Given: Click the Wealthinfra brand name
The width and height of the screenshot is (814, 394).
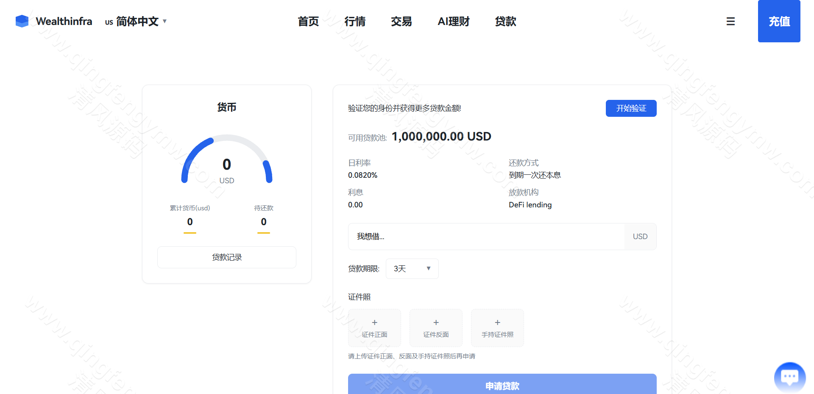Looking at the screenshot, I should 64,21.
